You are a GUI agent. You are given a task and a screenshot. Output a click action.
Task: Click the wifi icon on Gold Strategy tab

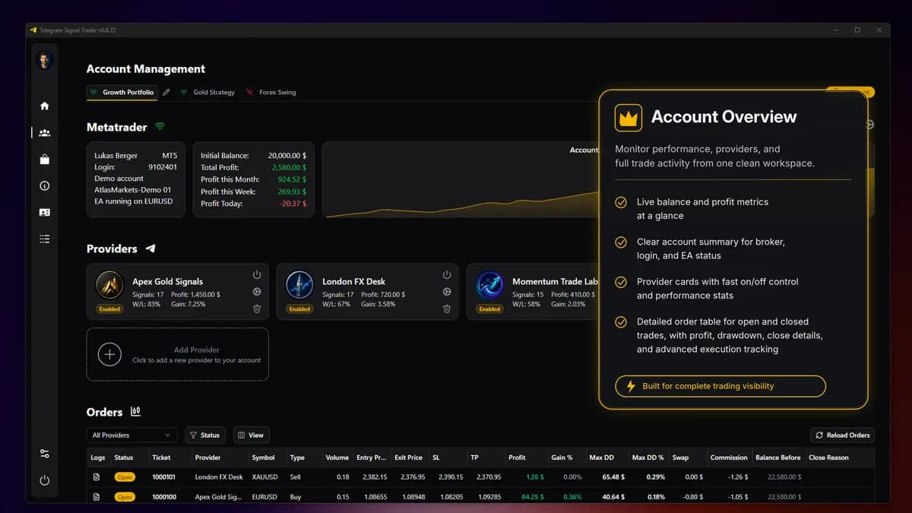pos(184,92)
